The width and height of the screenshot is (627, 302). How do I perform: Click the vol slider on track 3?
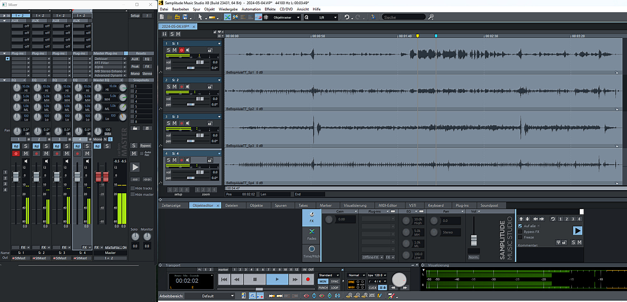tap(200, 135)
